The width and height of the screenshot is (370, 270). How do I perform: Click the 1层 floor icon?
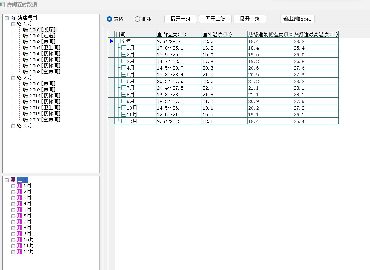(x=19, y=24)
